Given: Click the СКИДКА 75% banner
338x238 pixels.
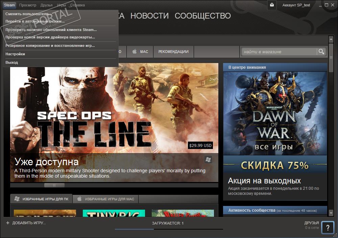Looking at the screenshot, I should coord(275,165).
